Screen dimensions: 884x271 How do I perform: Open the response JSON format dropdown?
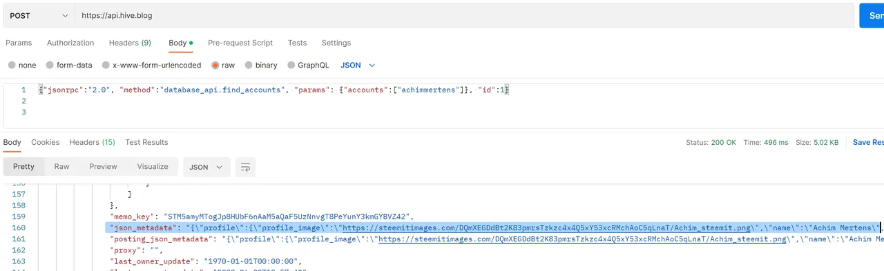(x=206, y=167)
